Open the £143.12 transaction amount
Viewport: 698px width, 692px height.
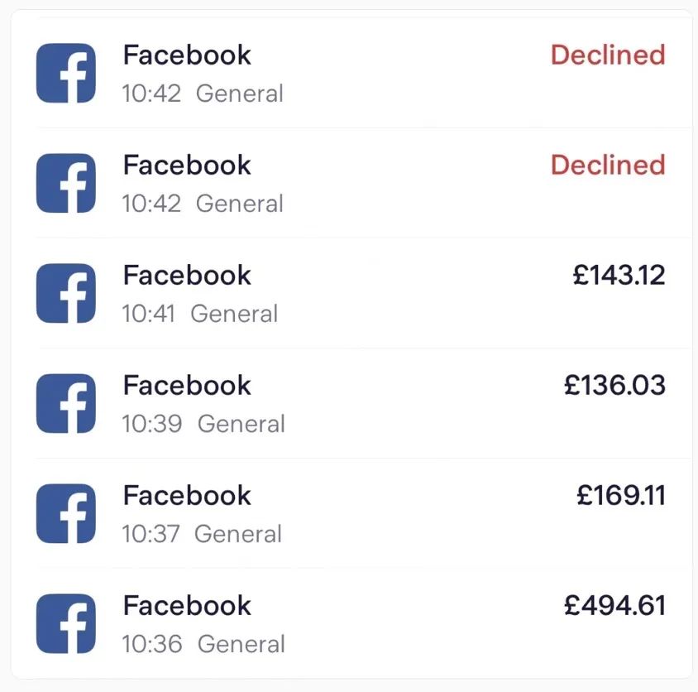pos(619,276)
